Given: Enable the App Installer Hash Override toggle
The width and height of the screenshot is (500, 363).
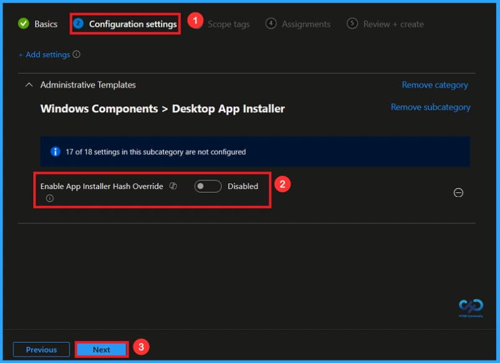Looking at the screenshot, I should 208,186.
